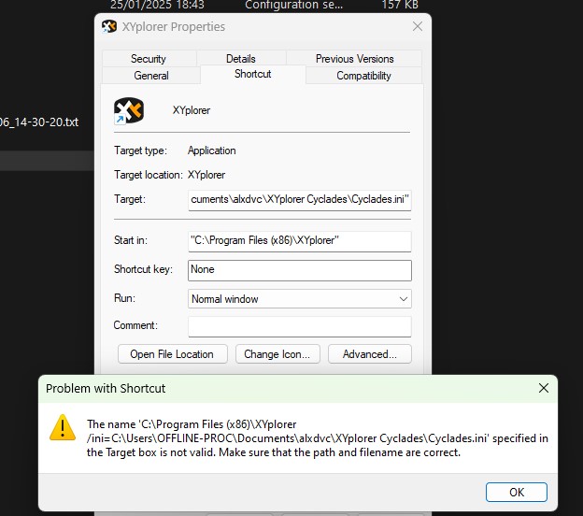The height and width of the screenshot is (516, 583).
Task: Click the empty Comment field
Action: (x=299, y=326)
